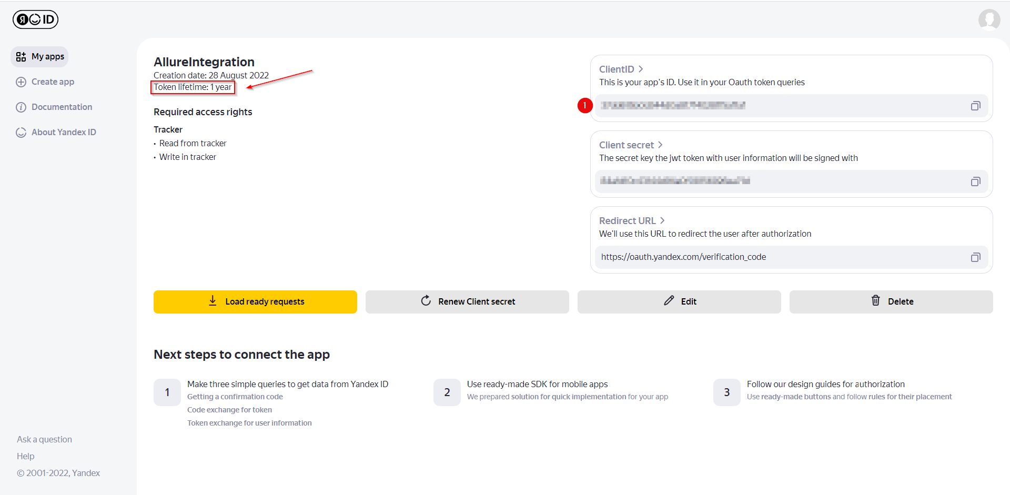Click the Create app plus icon
This screenshot has height=495, width=1010.
pyautogui.click(x=21, y=82)
